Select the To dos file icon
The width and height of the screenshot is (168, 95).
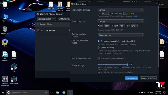click(x=14, y=55)
